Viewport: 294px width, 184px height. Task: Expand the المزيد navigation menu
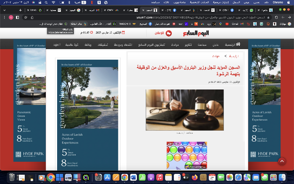tap(57, 45)
